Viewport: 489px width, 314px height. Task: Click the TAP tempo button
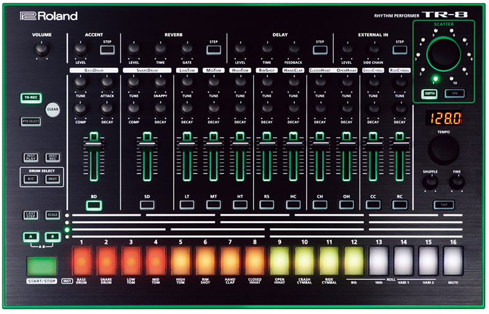pos(444,205)
